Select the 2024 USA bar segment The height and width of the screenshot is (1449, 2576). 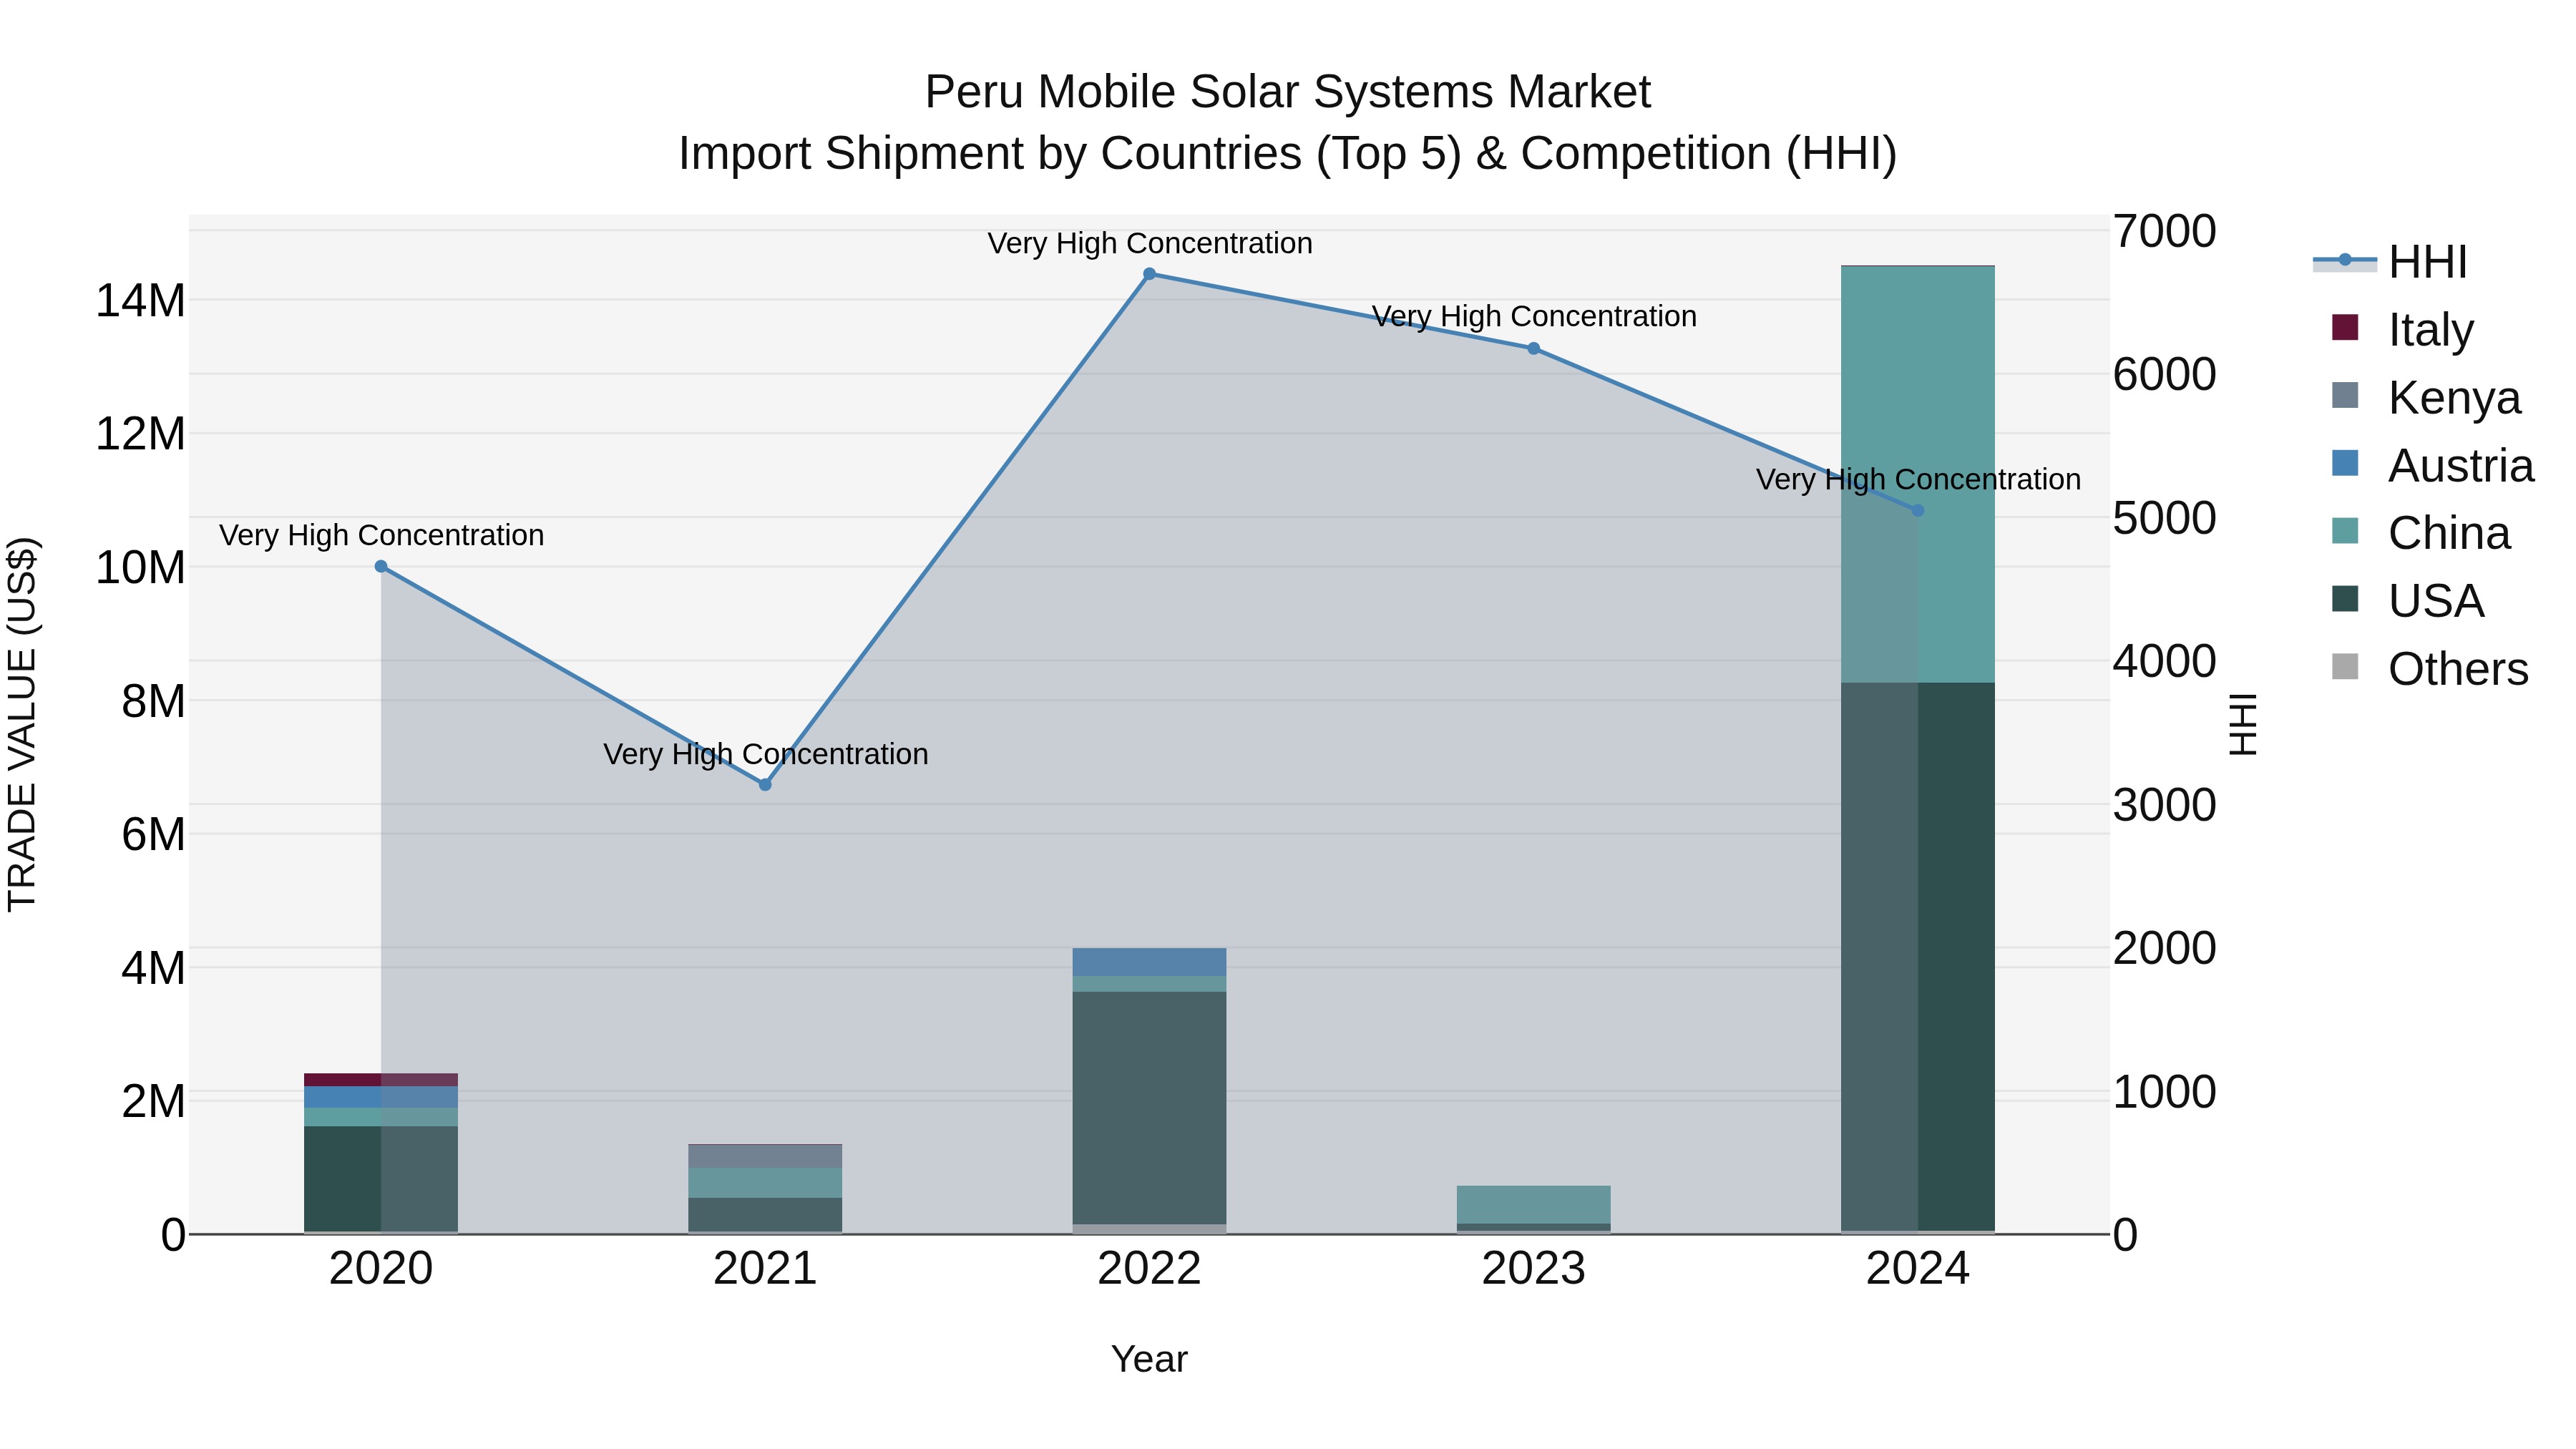coord(1917,957)
